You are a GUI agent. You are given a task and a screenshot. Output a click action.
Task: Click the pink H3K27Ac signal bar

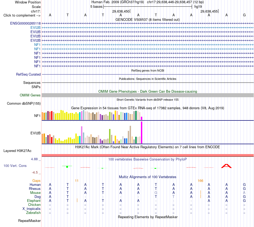[148, 155]
